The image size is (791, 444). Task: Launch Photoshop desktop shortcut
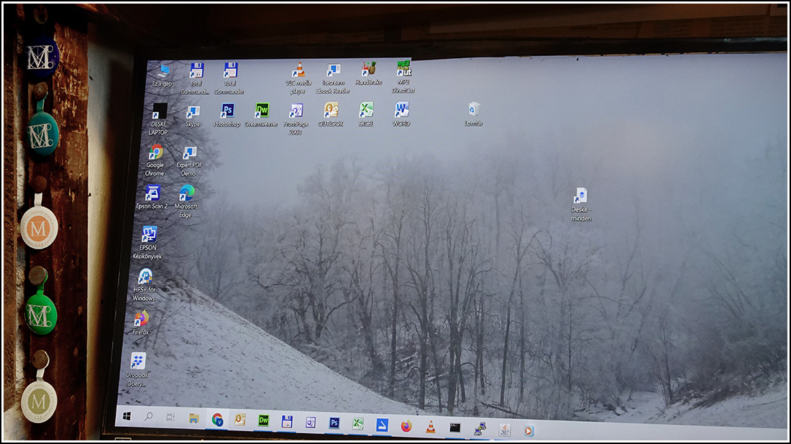pos(227,115)
